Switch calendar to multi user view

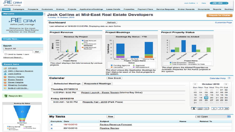coord(200,109)
